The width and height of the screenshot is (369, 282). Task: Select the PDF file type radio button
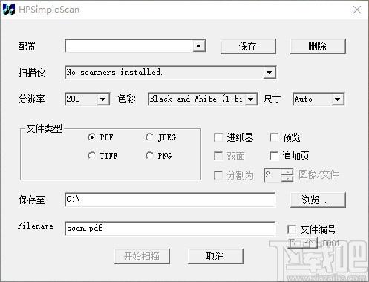coord(91,137)
